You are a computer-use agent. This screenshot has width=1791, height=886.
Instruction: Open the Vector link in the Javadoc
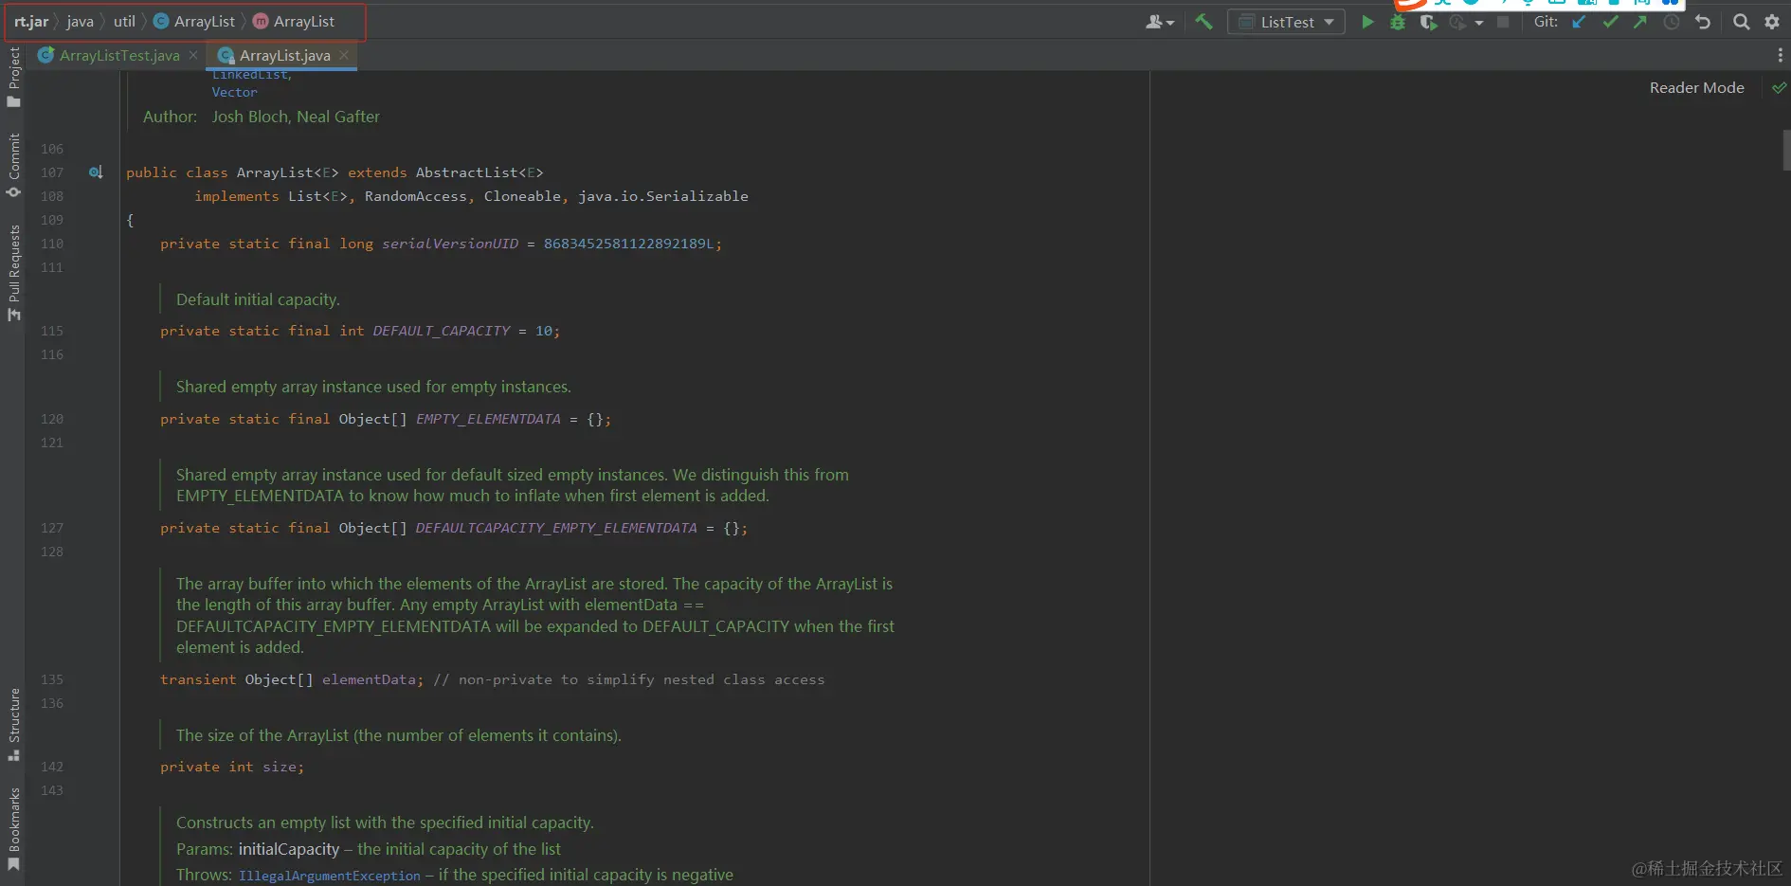click(x=234, y=92)
